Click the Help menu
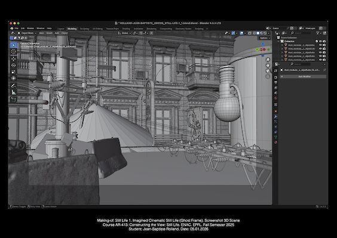 tap(49, 28)
